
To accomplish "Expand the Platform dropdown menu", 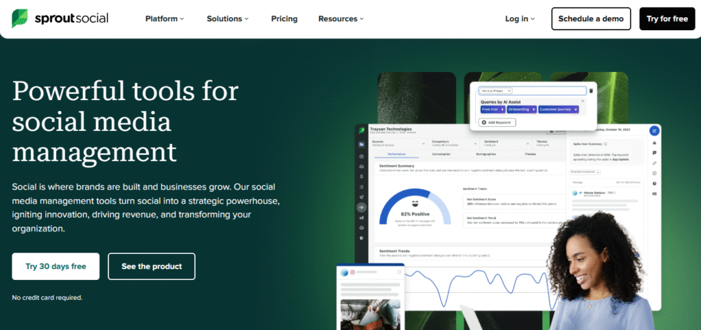I will click(164, 18).
